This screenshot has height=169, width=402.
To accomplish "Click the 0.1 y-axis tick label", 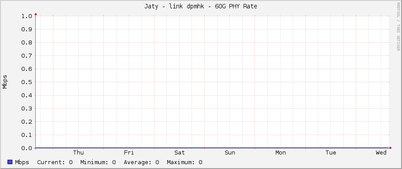I will tap(27, 135).
